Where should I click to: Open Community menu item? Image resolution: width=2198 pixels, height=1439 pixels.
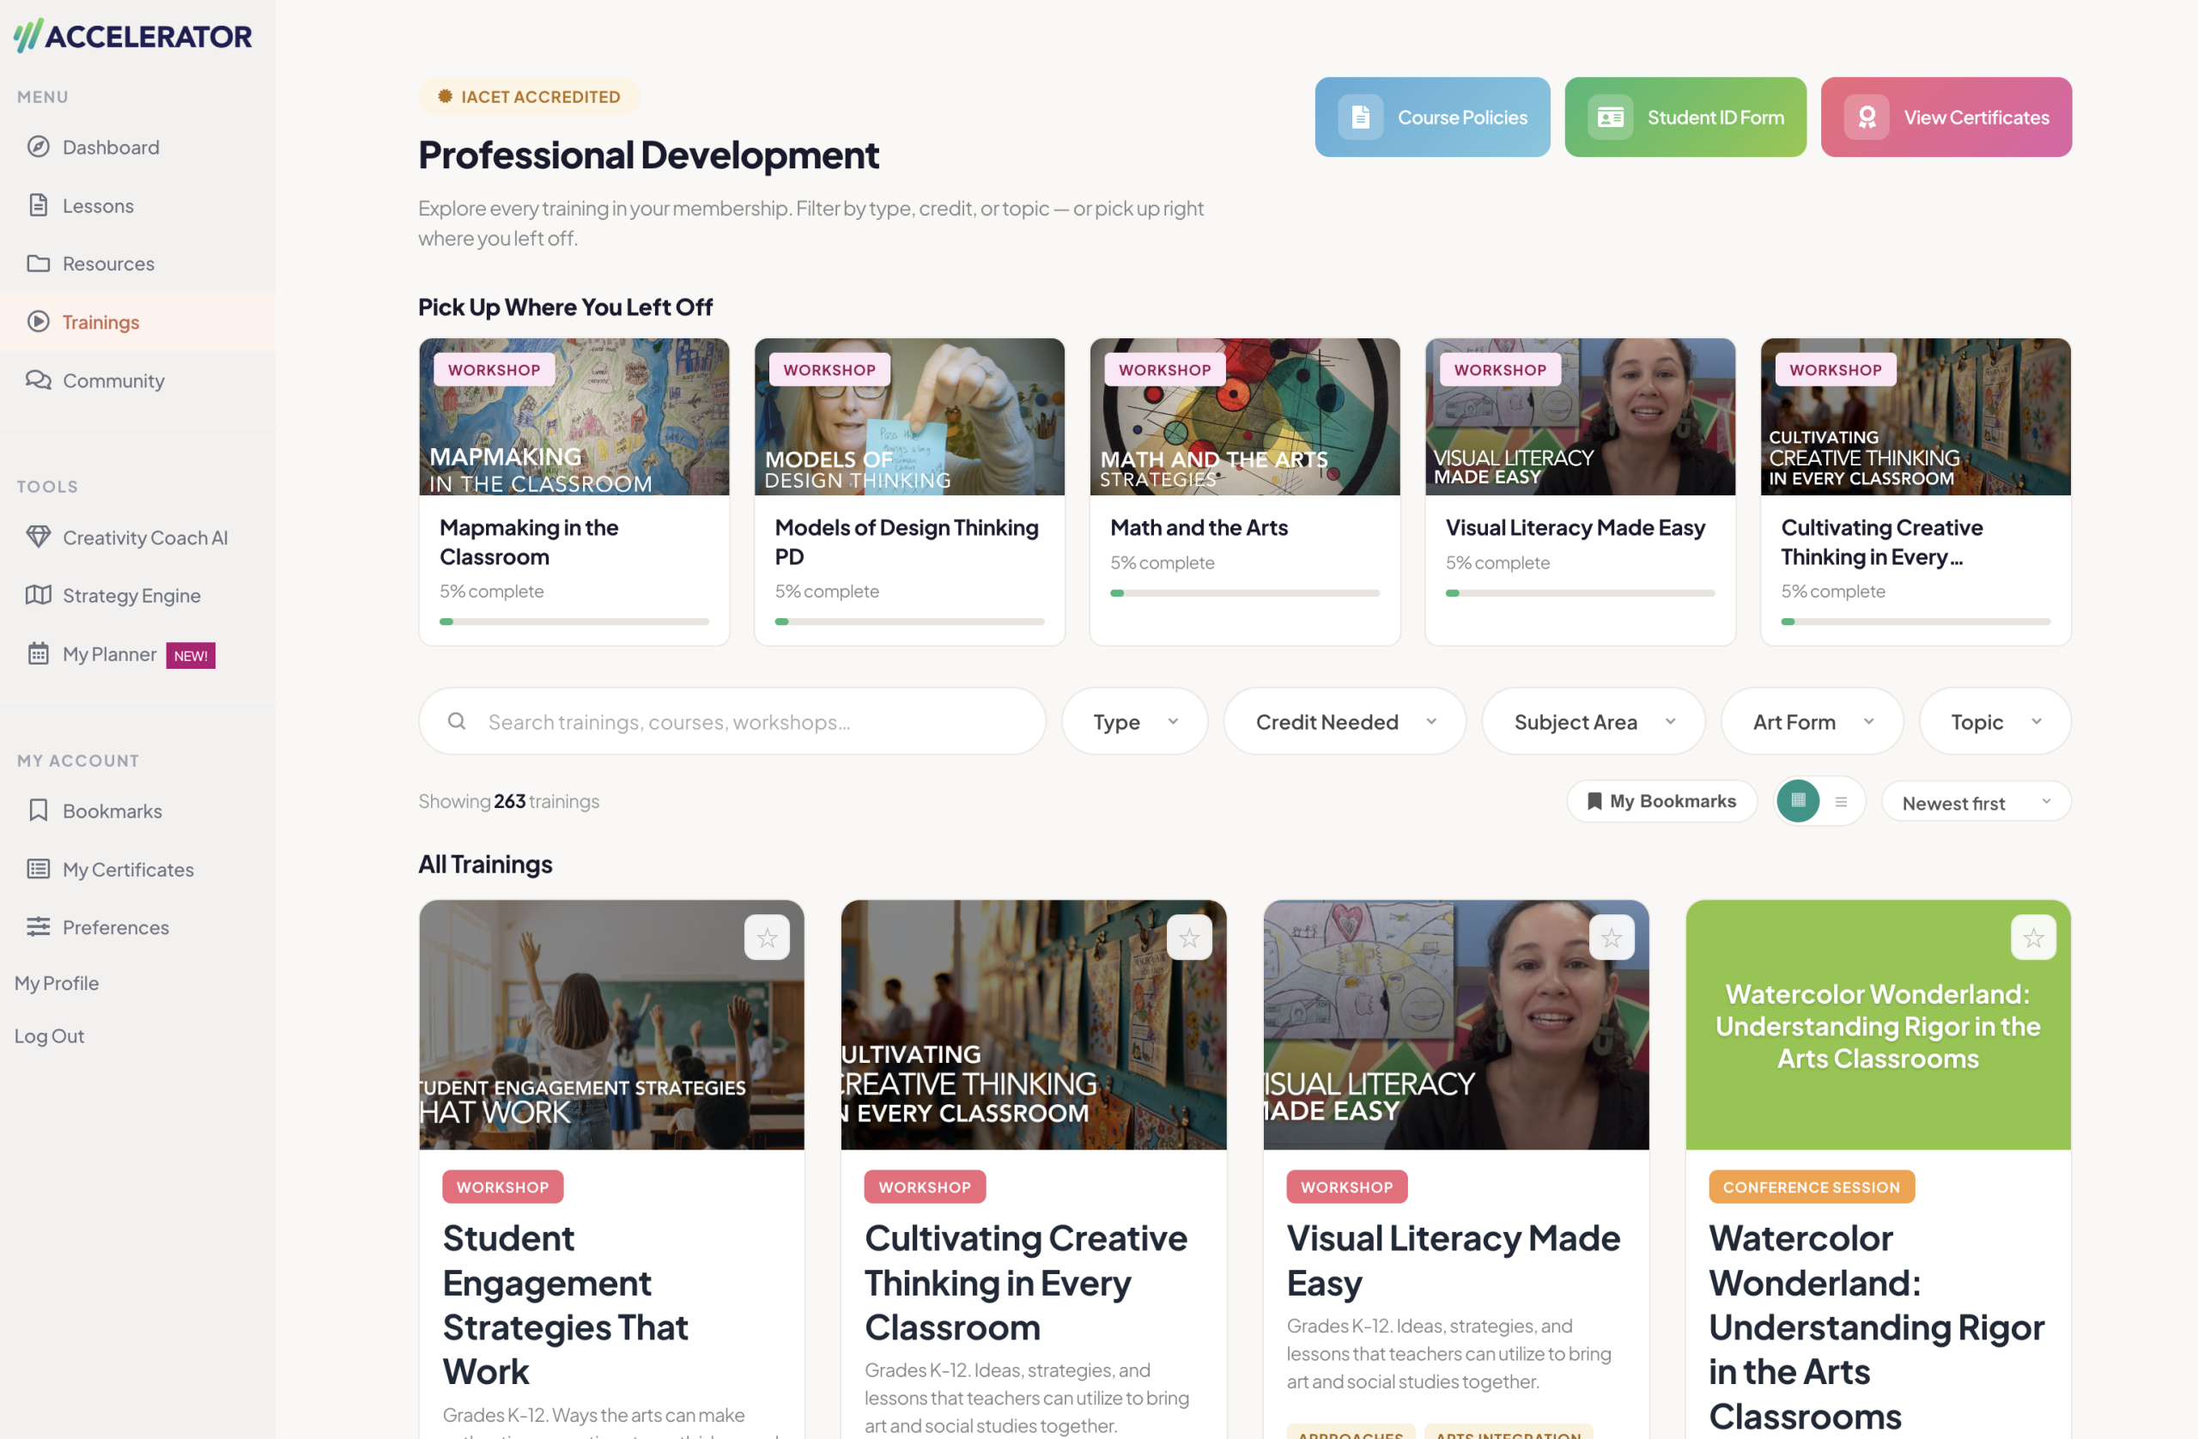click(137, 379)
